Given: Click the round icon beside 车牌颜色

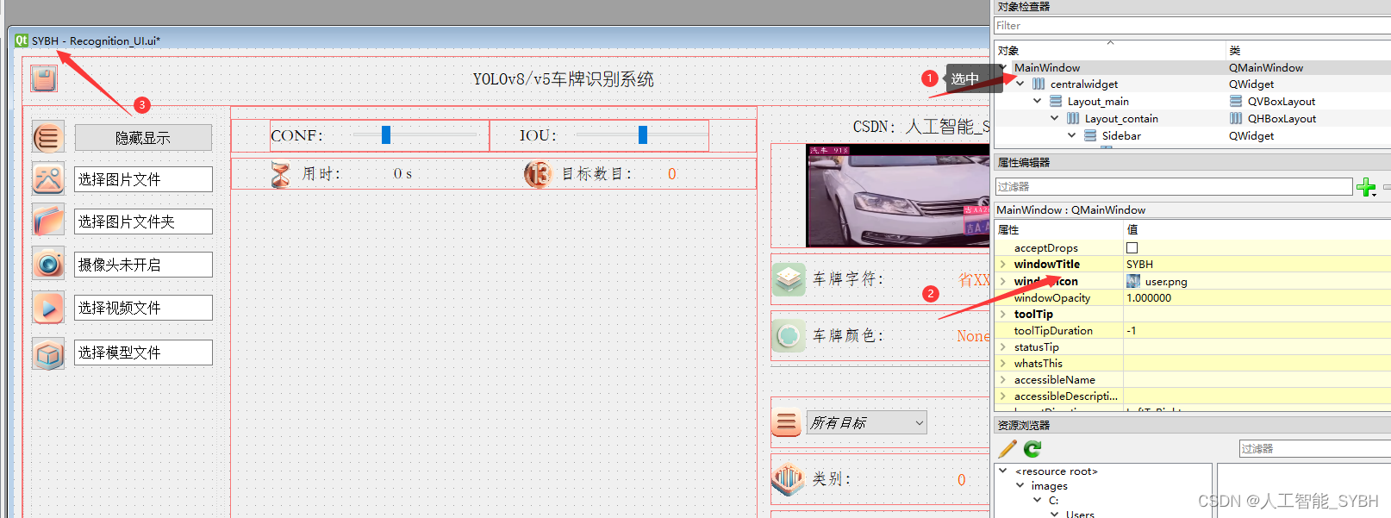Looking at the screenshot, I should (x=789, y=335).
